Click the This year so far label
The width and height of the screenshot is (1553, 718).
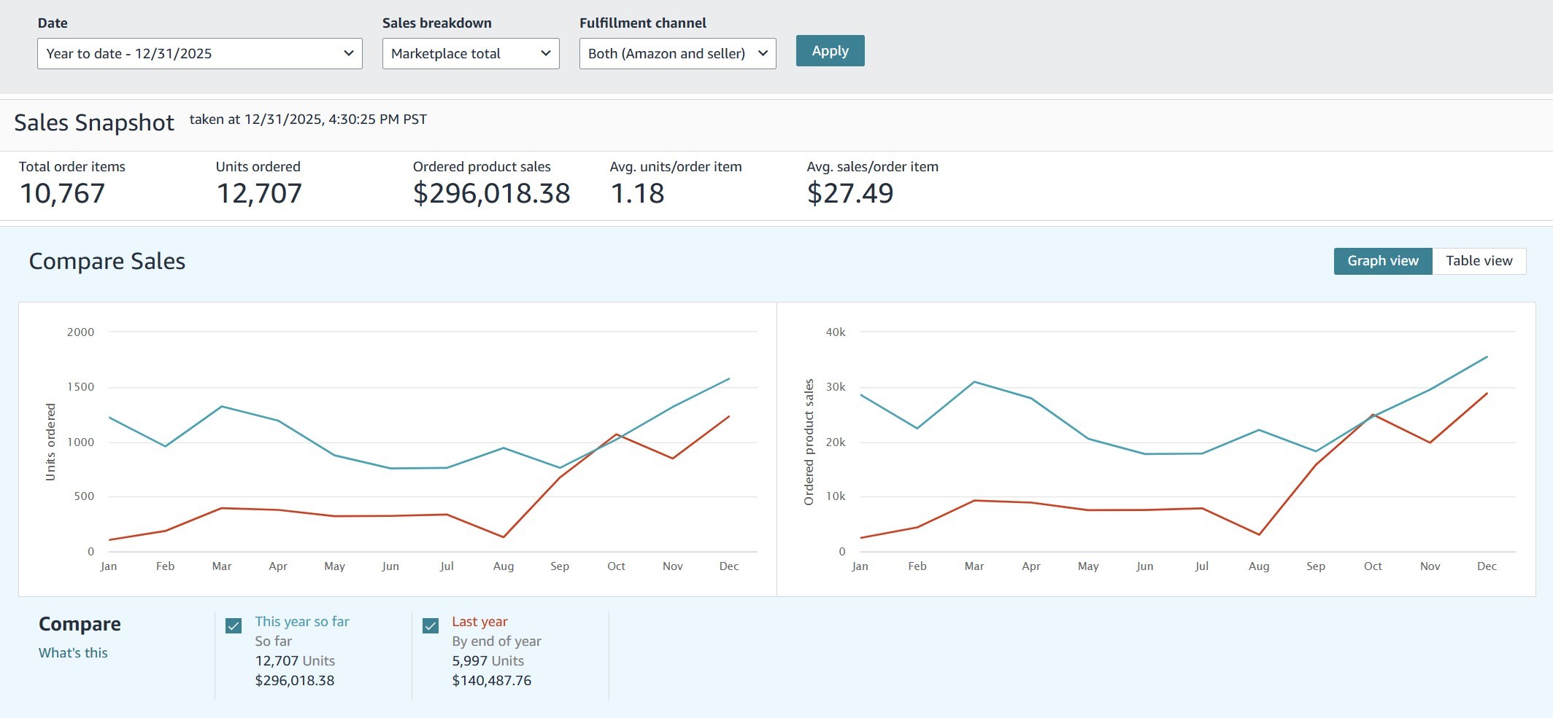[x=302, y=622]
